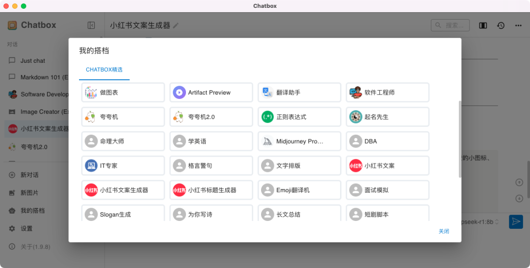Click the pencil edit-title icon
The image size is (530, 268).
coord(176,25)
